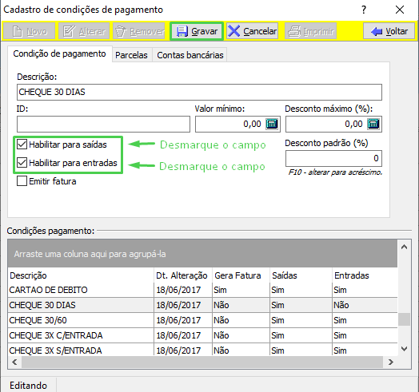Open the Contas bancárias tab

tap(190, 55)
